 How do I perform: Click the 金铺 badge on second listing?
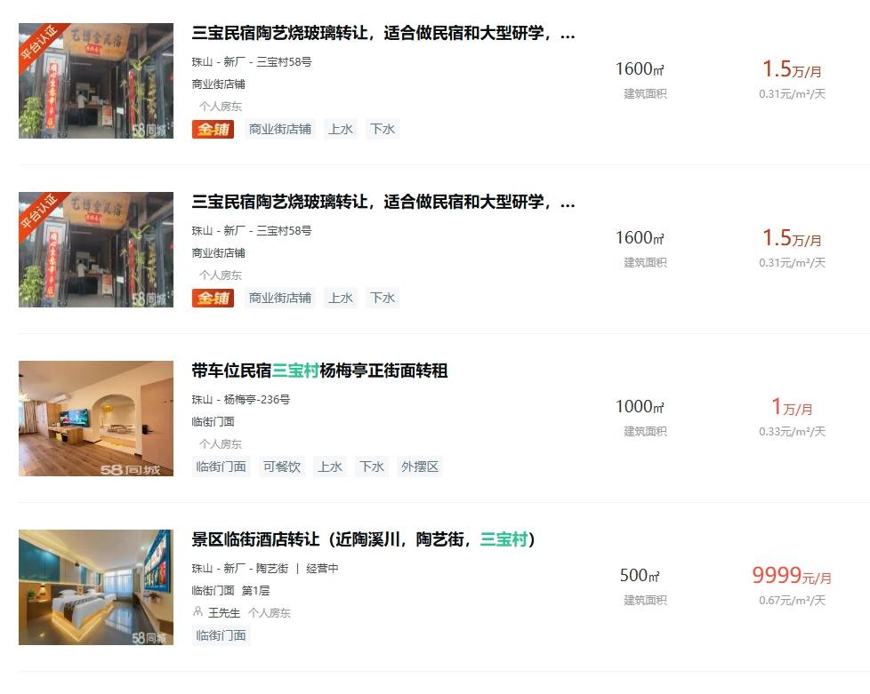pyautogui.click(x=213, y=299)
